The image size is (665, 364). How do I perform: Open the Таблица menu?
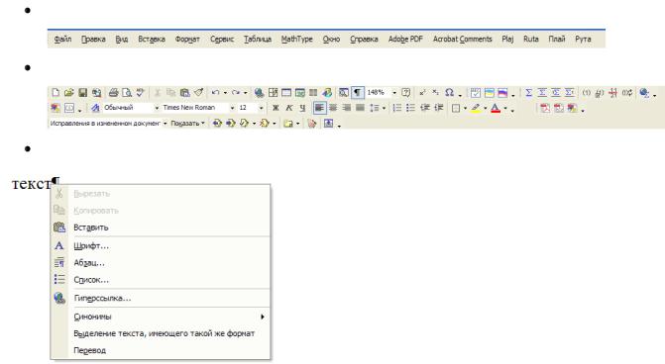[258, 39]
